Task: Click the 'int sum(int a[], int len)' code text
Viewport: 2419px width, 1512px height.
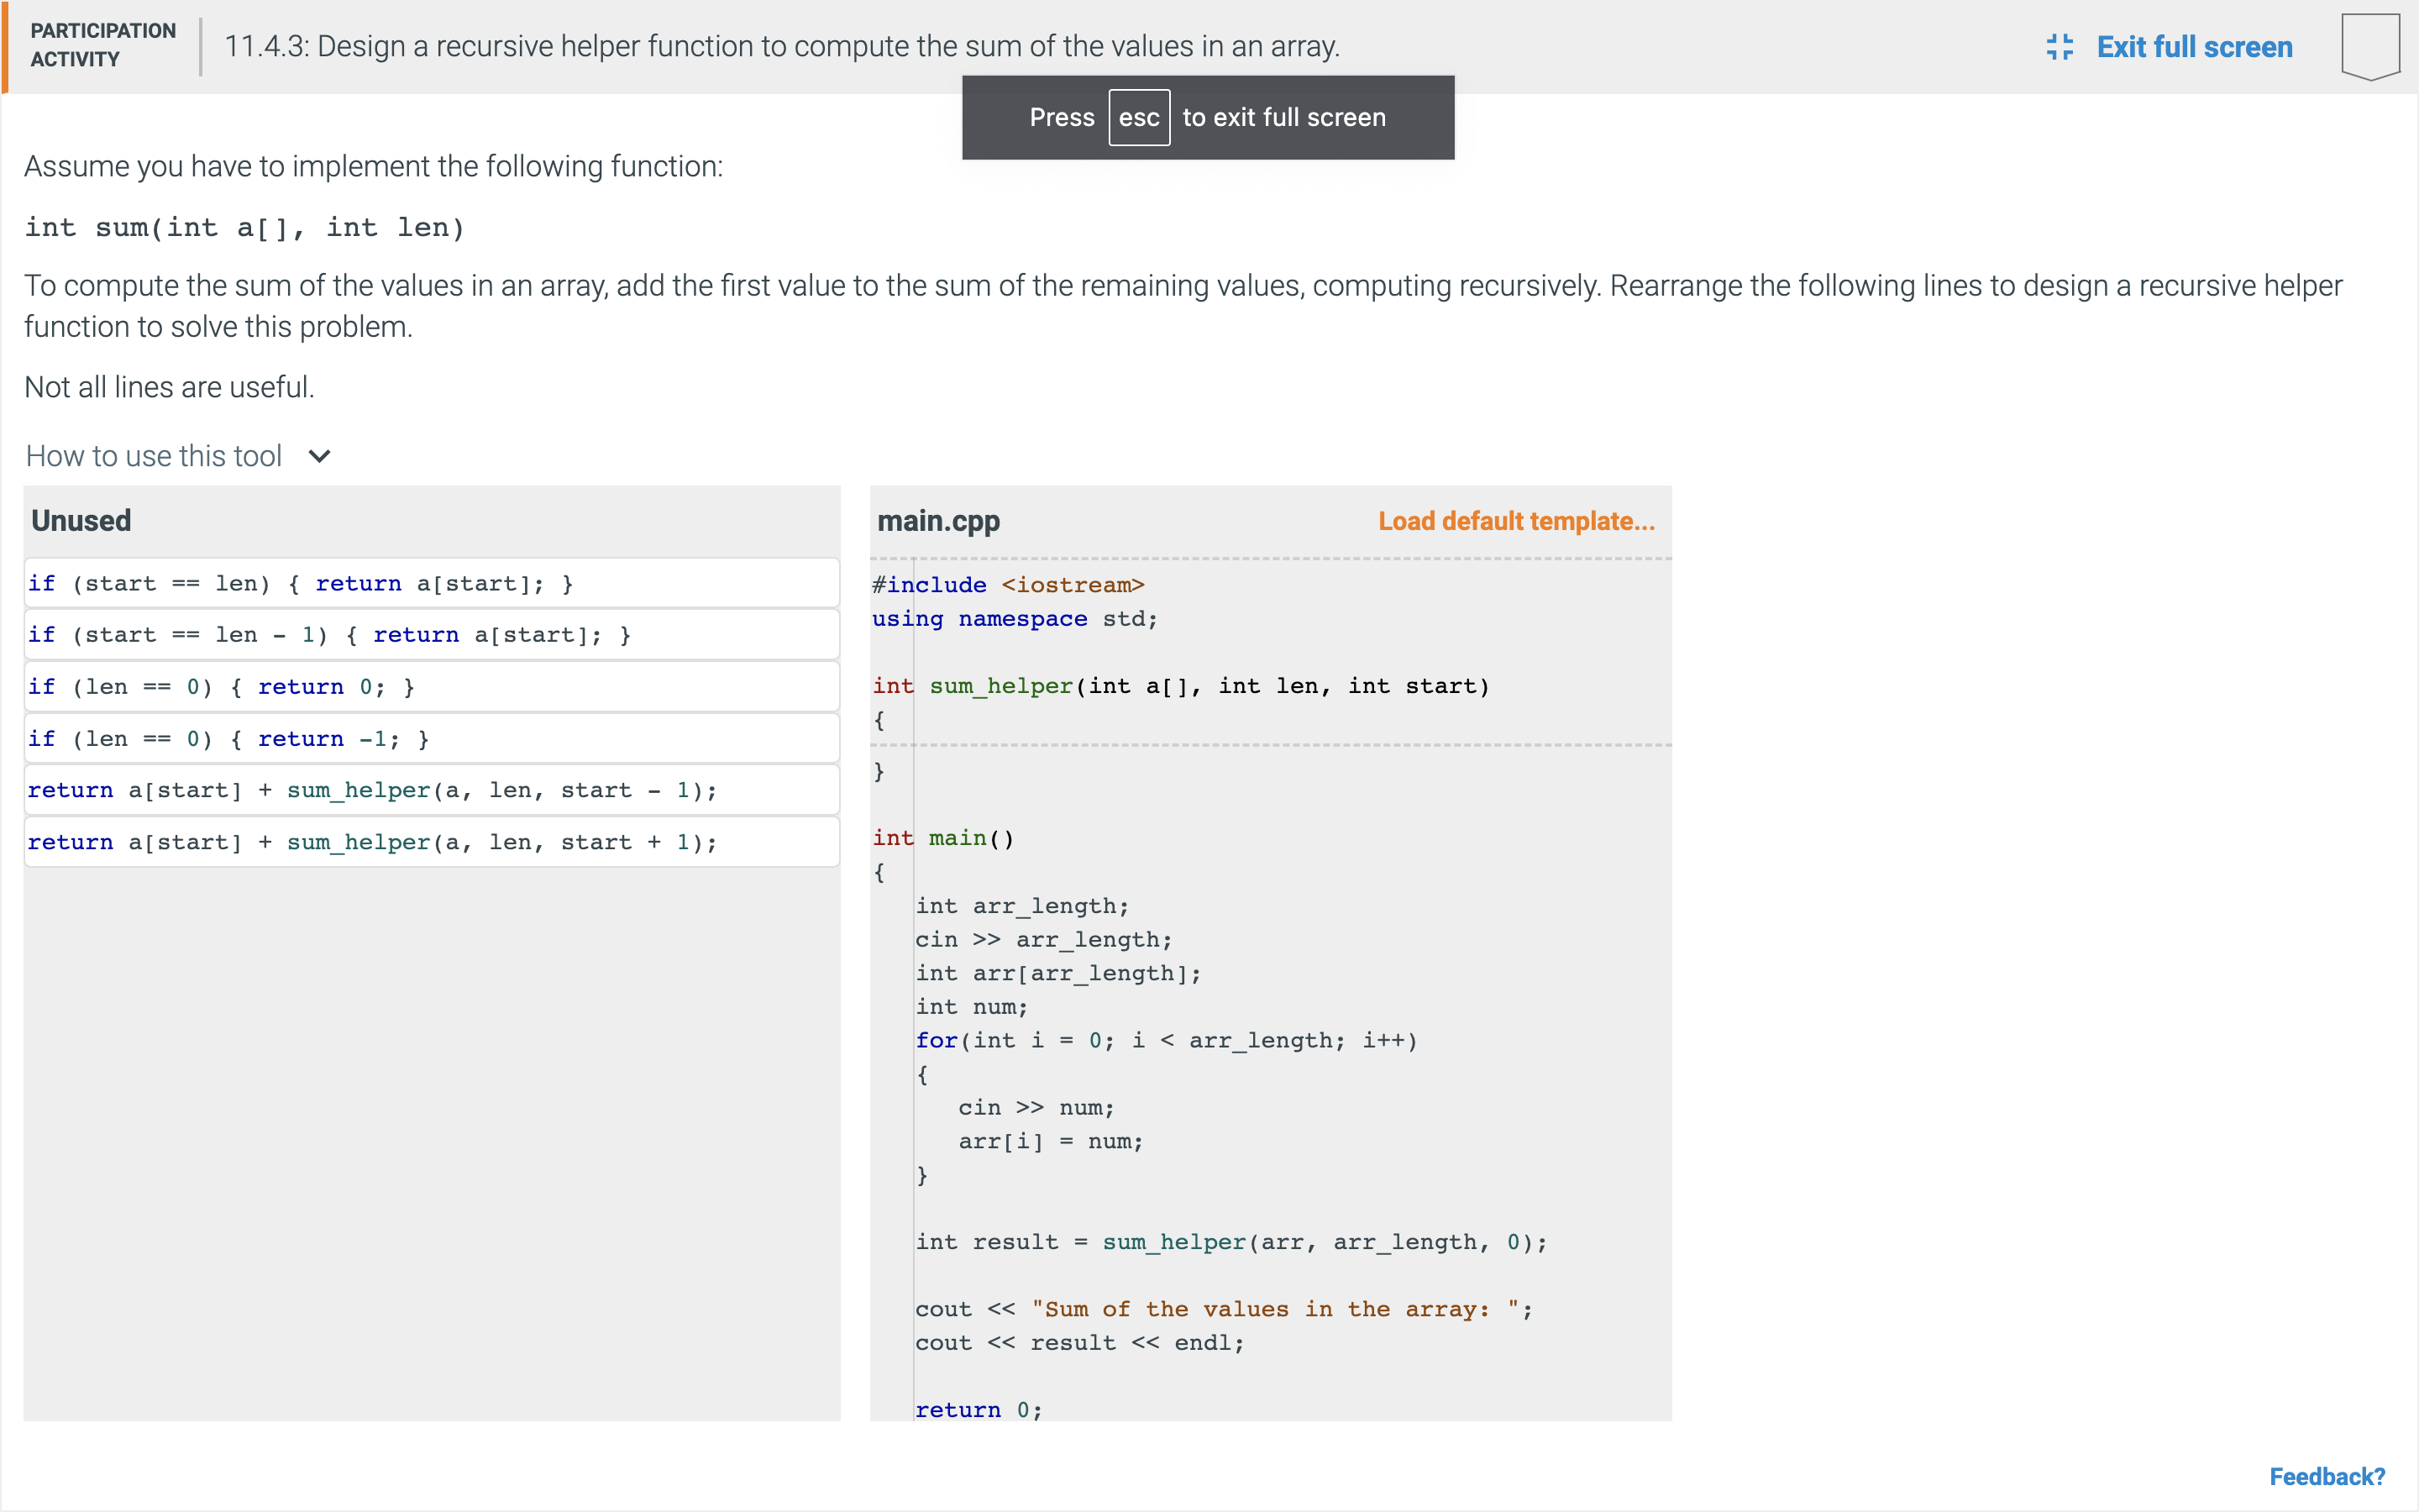Action: tap(245, 227)
